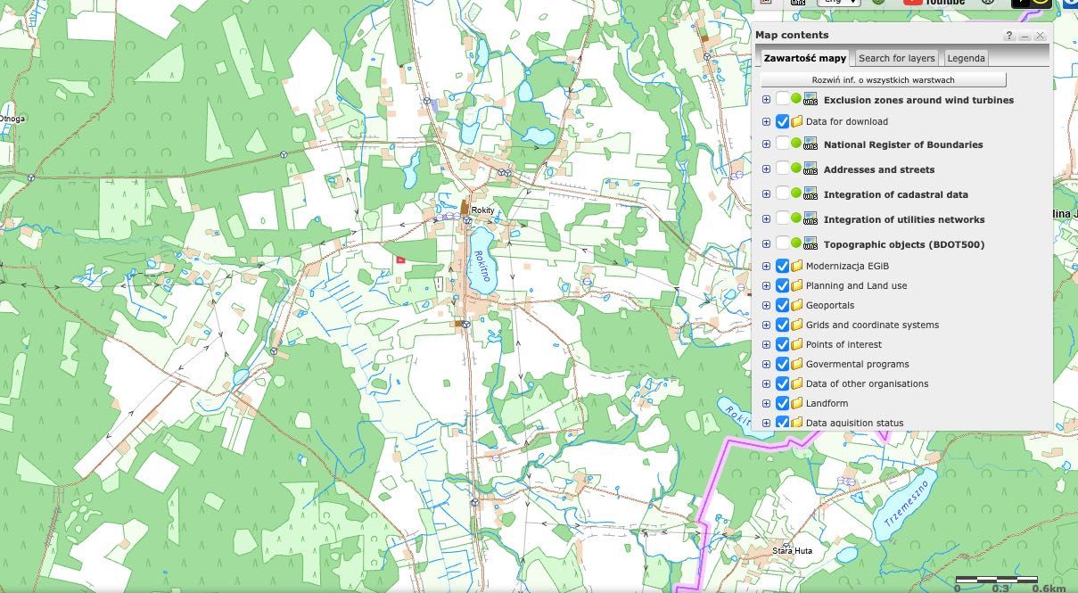Click the red marker west of Rokity

[400, 259]
